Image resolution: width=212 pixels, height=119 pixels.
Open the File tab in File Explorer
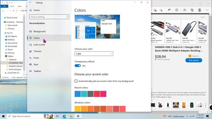tap(4, 6)
